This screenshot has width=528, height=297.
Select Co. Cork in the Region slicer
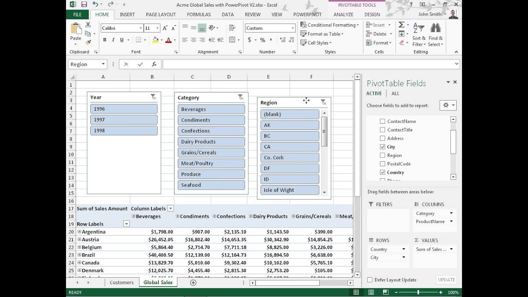coord(290,158)
